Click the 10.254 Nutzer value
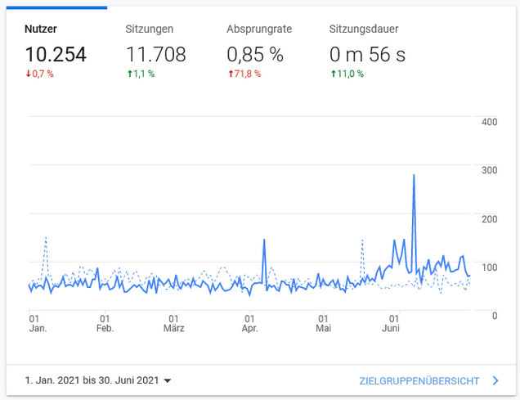This screenshot has width=520, height=400. (x=56, y=55)
